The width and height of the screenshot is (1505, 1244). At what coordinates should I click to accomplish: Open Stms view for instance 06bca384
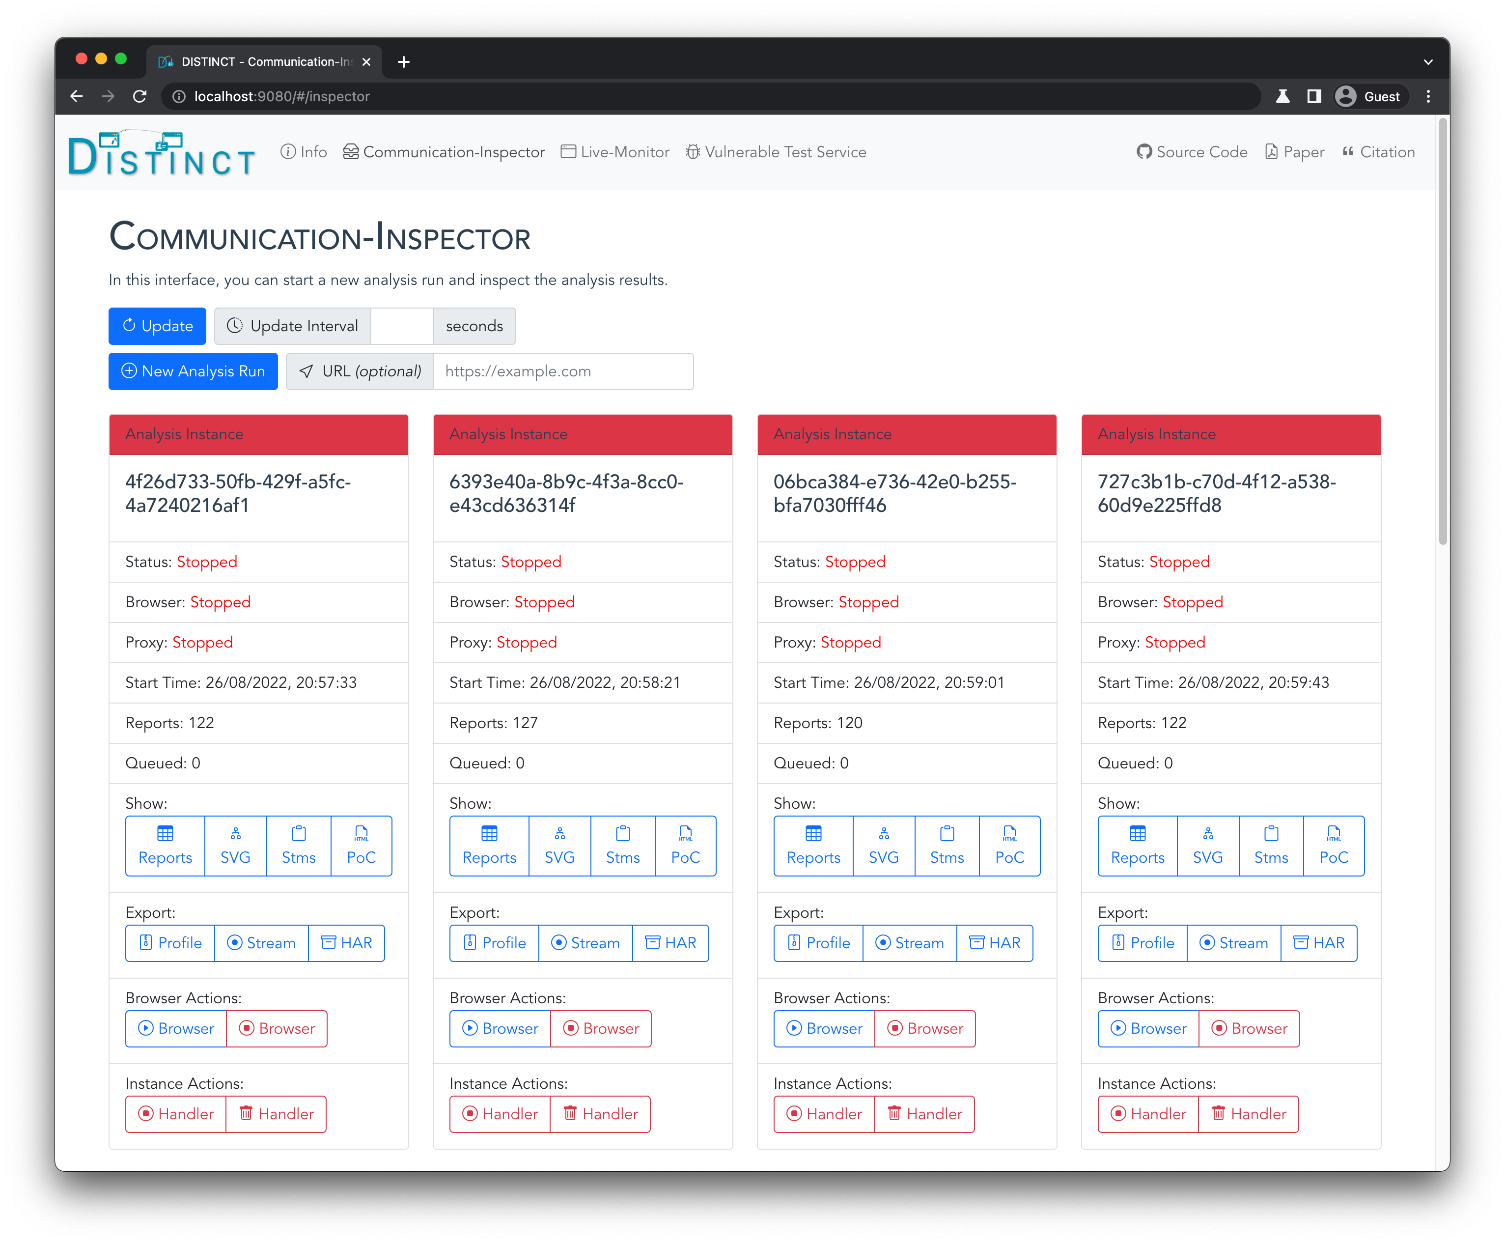(x=946, y=846)
